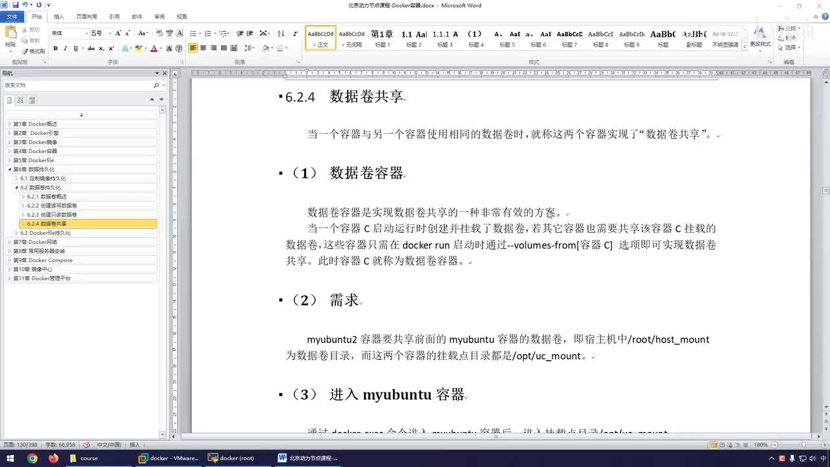The image size is (830, 467).
Task: Click the enclosed characters icon
Action: [x=179, y=49]
